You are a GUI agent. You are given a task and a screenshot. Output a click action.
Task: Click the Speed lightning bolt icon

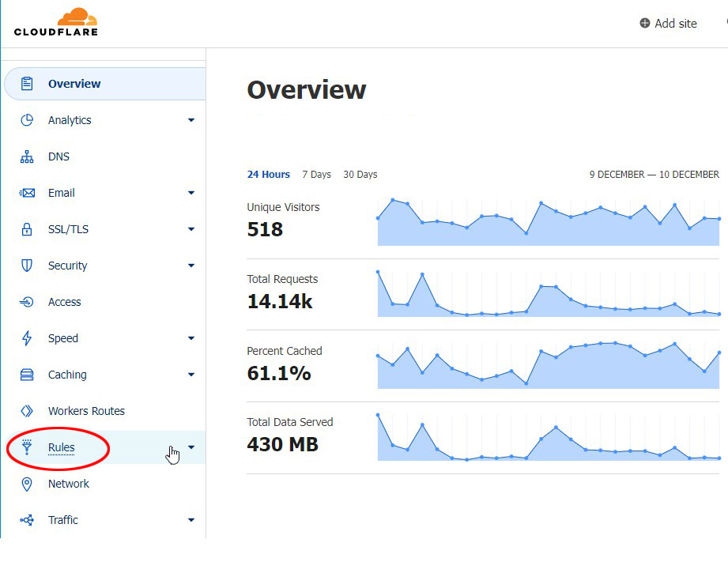pos(26,338)
